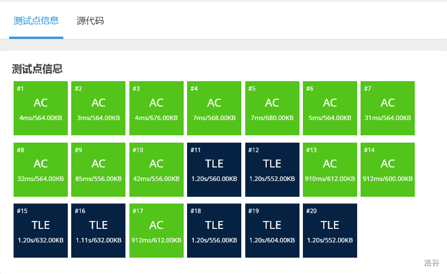Image resolution: width=447 pixels, height=274 pixels.
Task: Open test #16 TLE tile at 1.11s
Action: [x=98, y=231]
